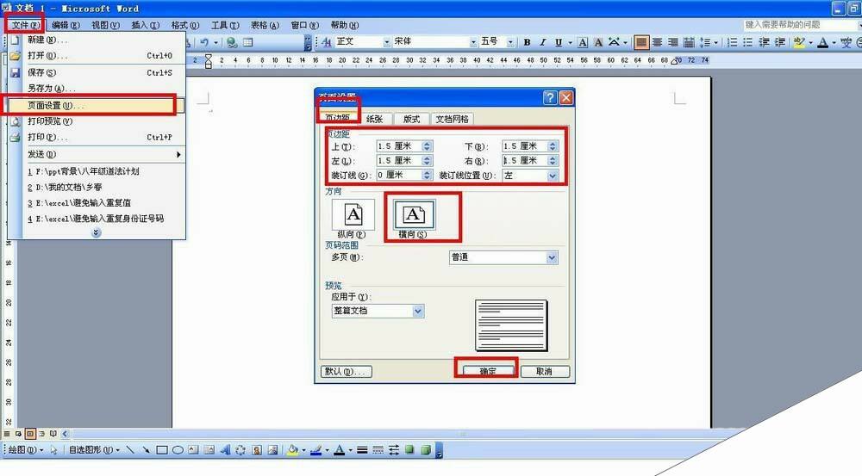Screen dimensions: 862x476
Task: Insert diagram or organization chart
Action: point(240,449)
